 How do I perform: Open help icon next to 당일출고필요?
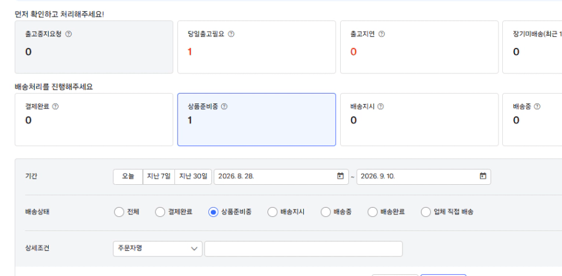[231, 34]
